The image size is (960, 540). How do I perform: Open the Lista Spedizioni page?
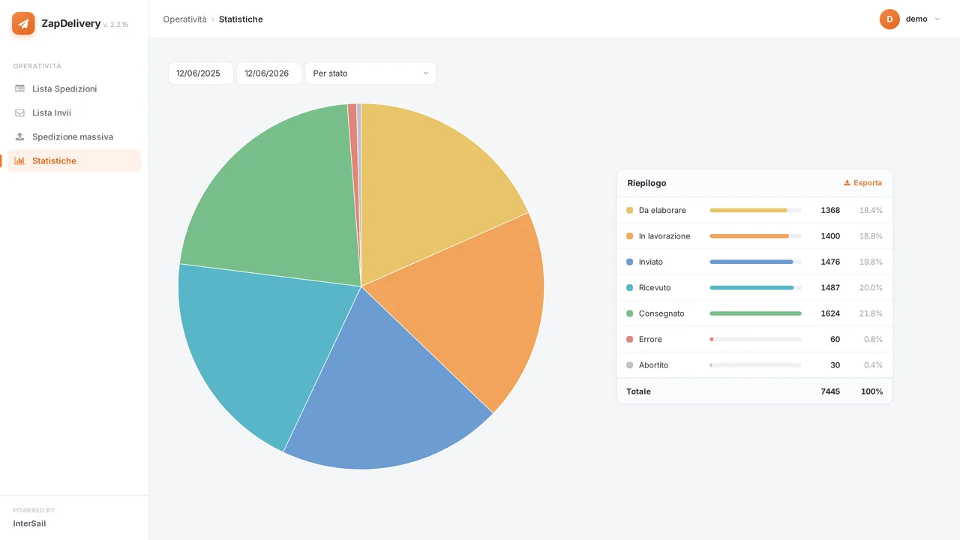(x=73, y=88)
